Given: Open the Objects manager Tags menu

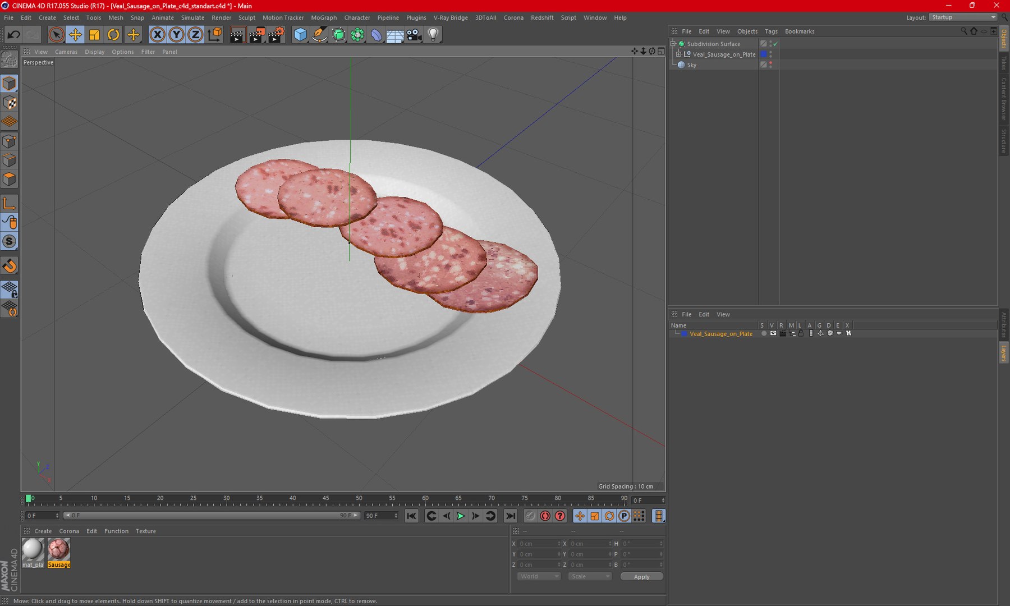Looking at the screenshot, I should click(771, 31).
